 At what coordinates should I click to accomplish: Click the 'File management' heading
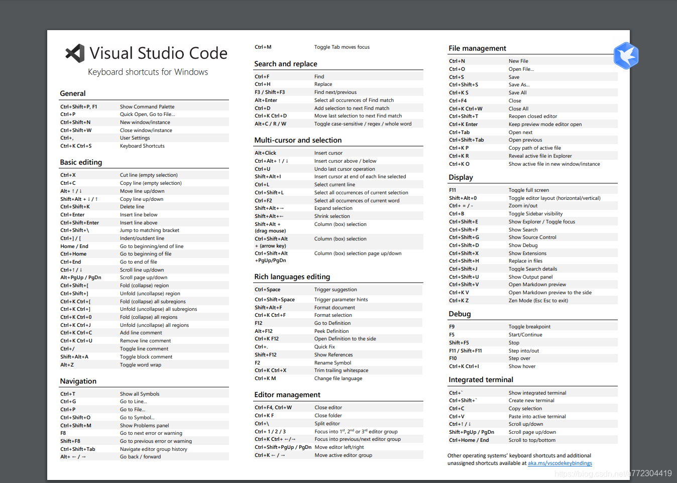477,48
